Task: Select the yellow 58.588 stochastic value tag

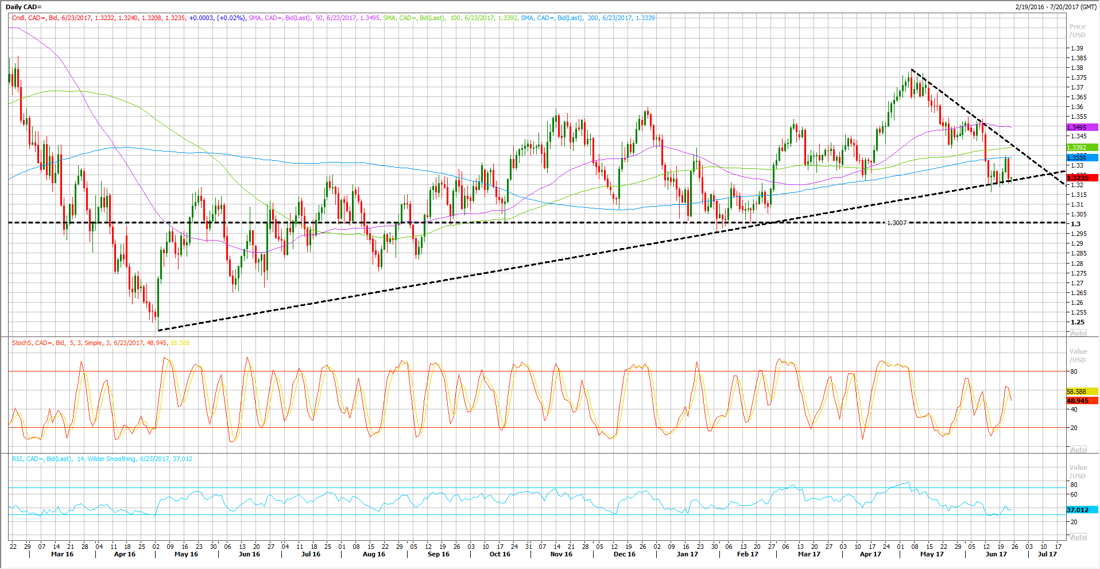Action: click(x=1082, y=392)
